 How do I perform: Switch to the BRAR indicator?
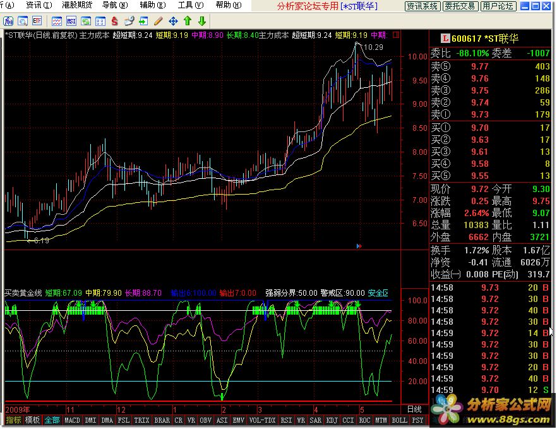pos(162,420)
